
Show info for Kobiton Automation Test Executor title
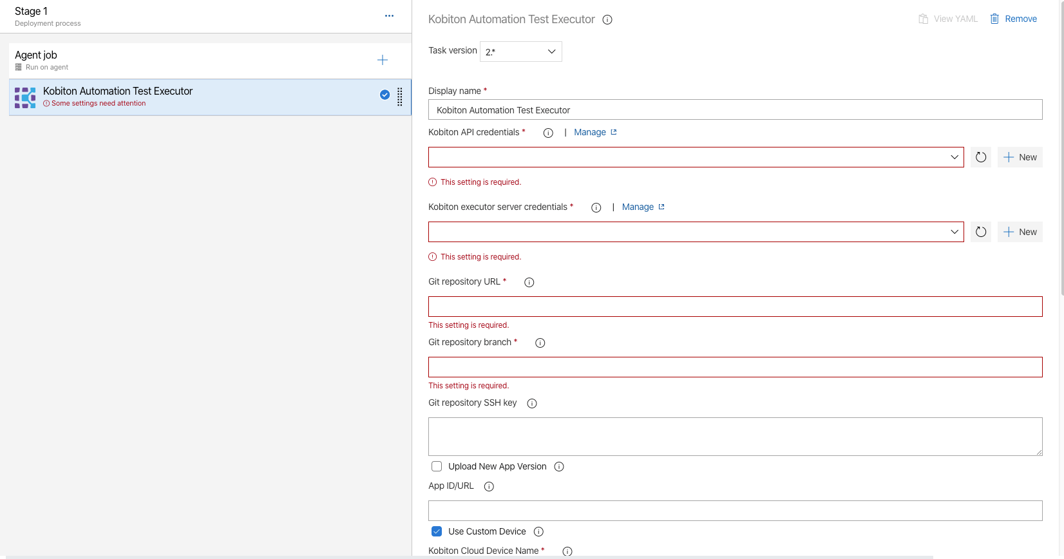607,20
